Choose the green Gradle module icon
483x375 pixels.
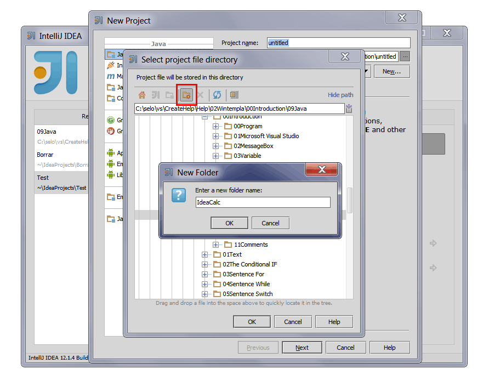pos(111,120)
